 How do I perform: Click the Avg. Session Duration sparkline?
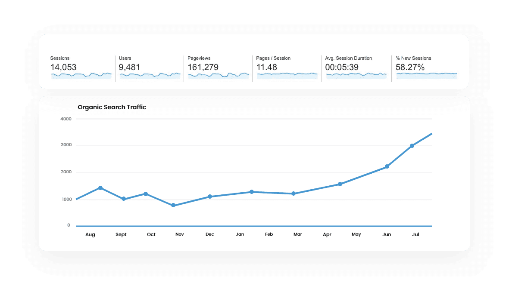[x=356, y=76]
